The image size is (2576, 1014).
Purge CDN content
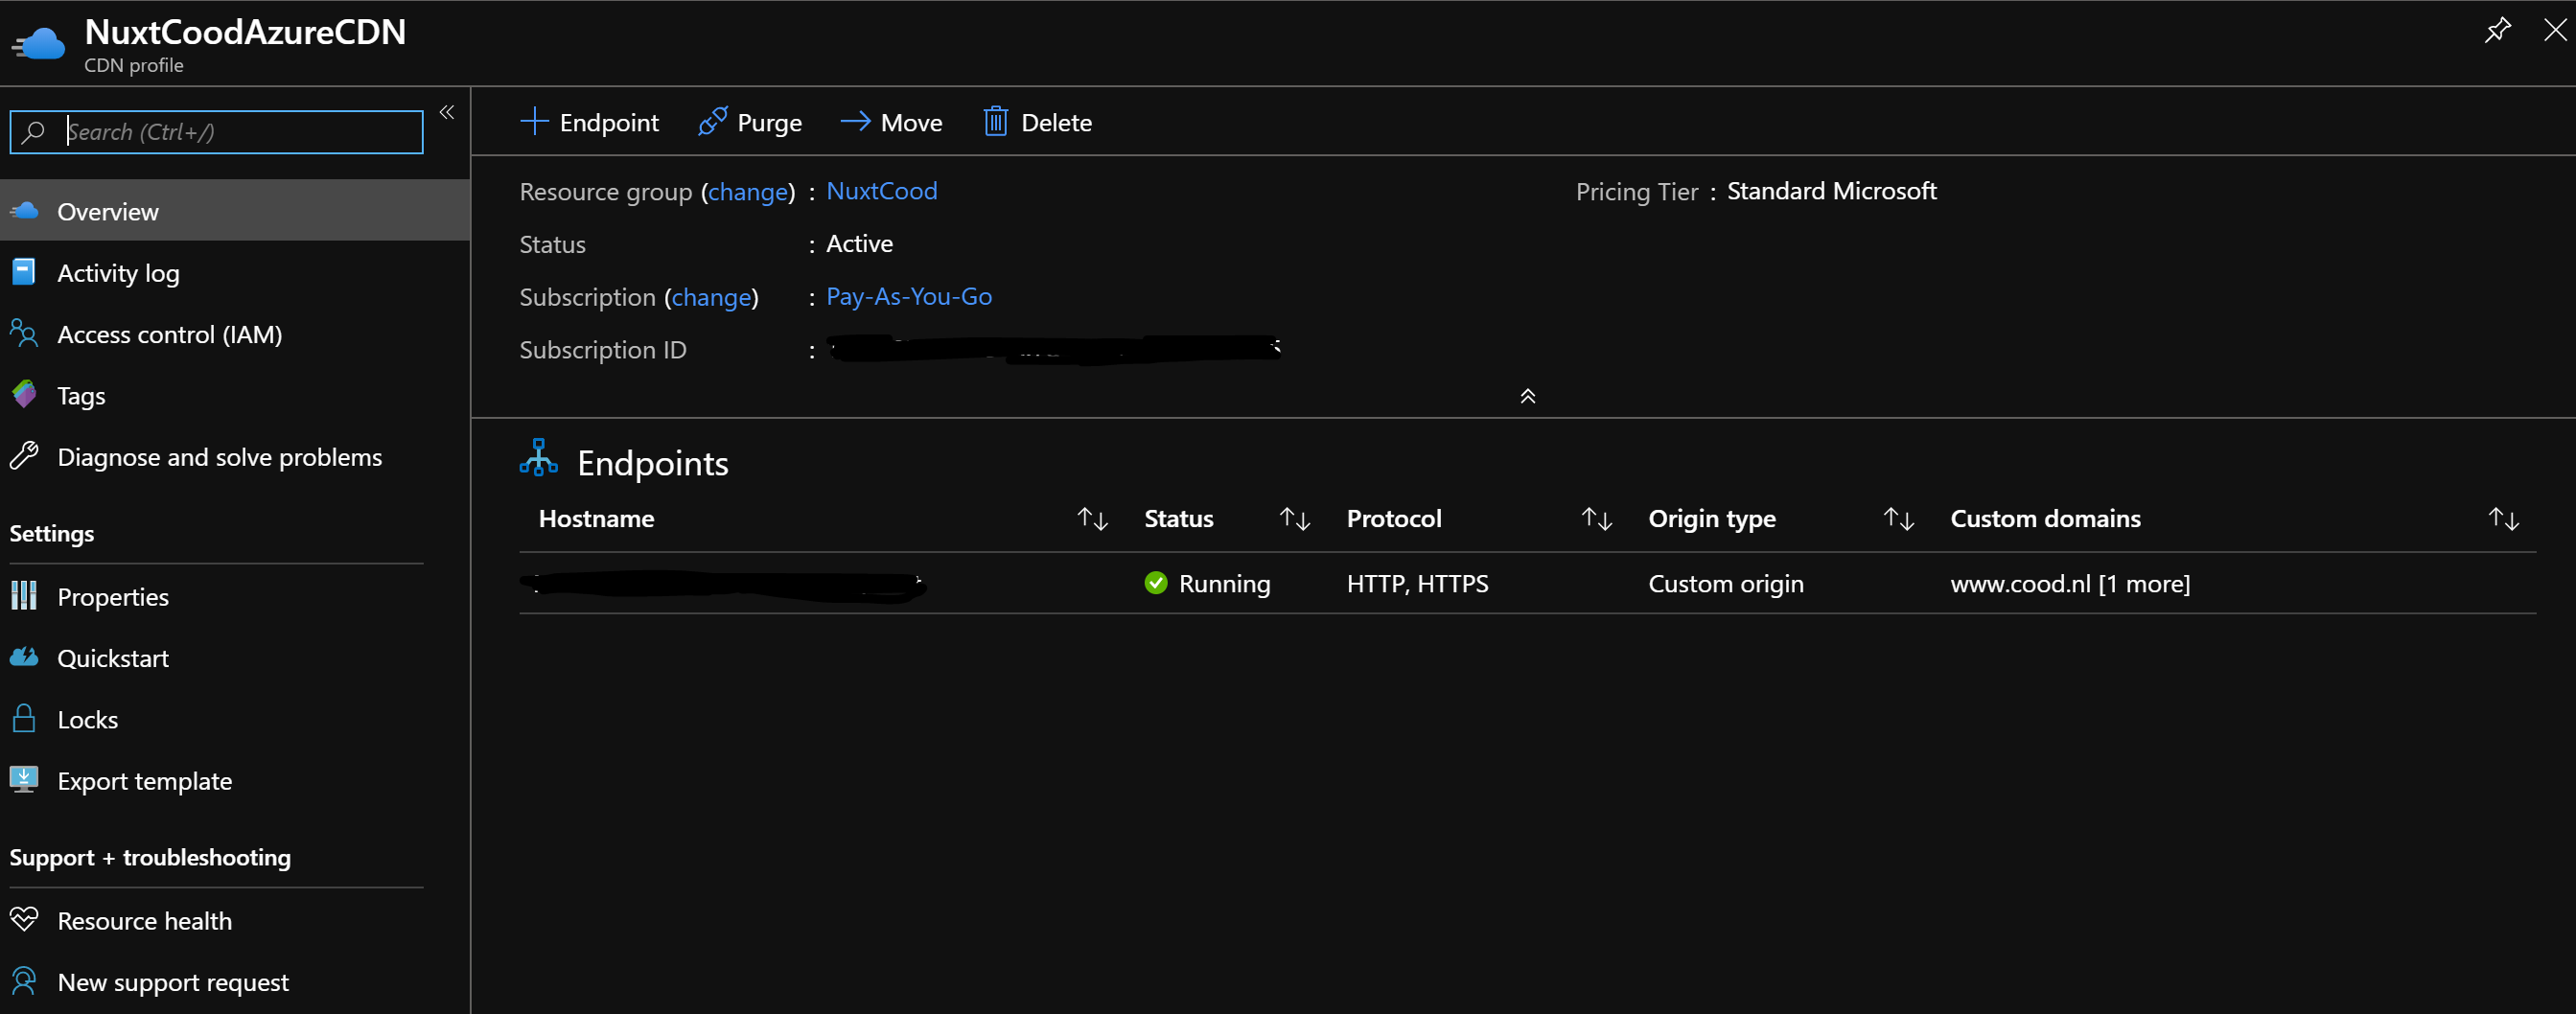pos(750,122)
